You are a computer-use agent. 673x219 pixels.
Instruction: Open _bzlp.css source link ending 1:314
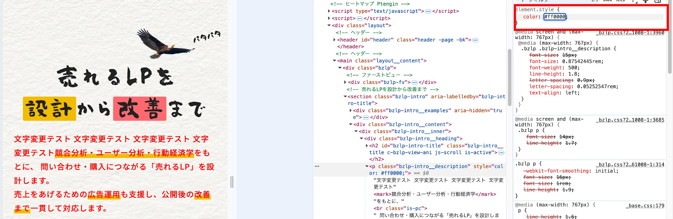[630, 165]
